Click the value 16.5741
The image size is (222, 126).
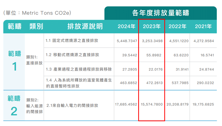[x=207, y=55]
